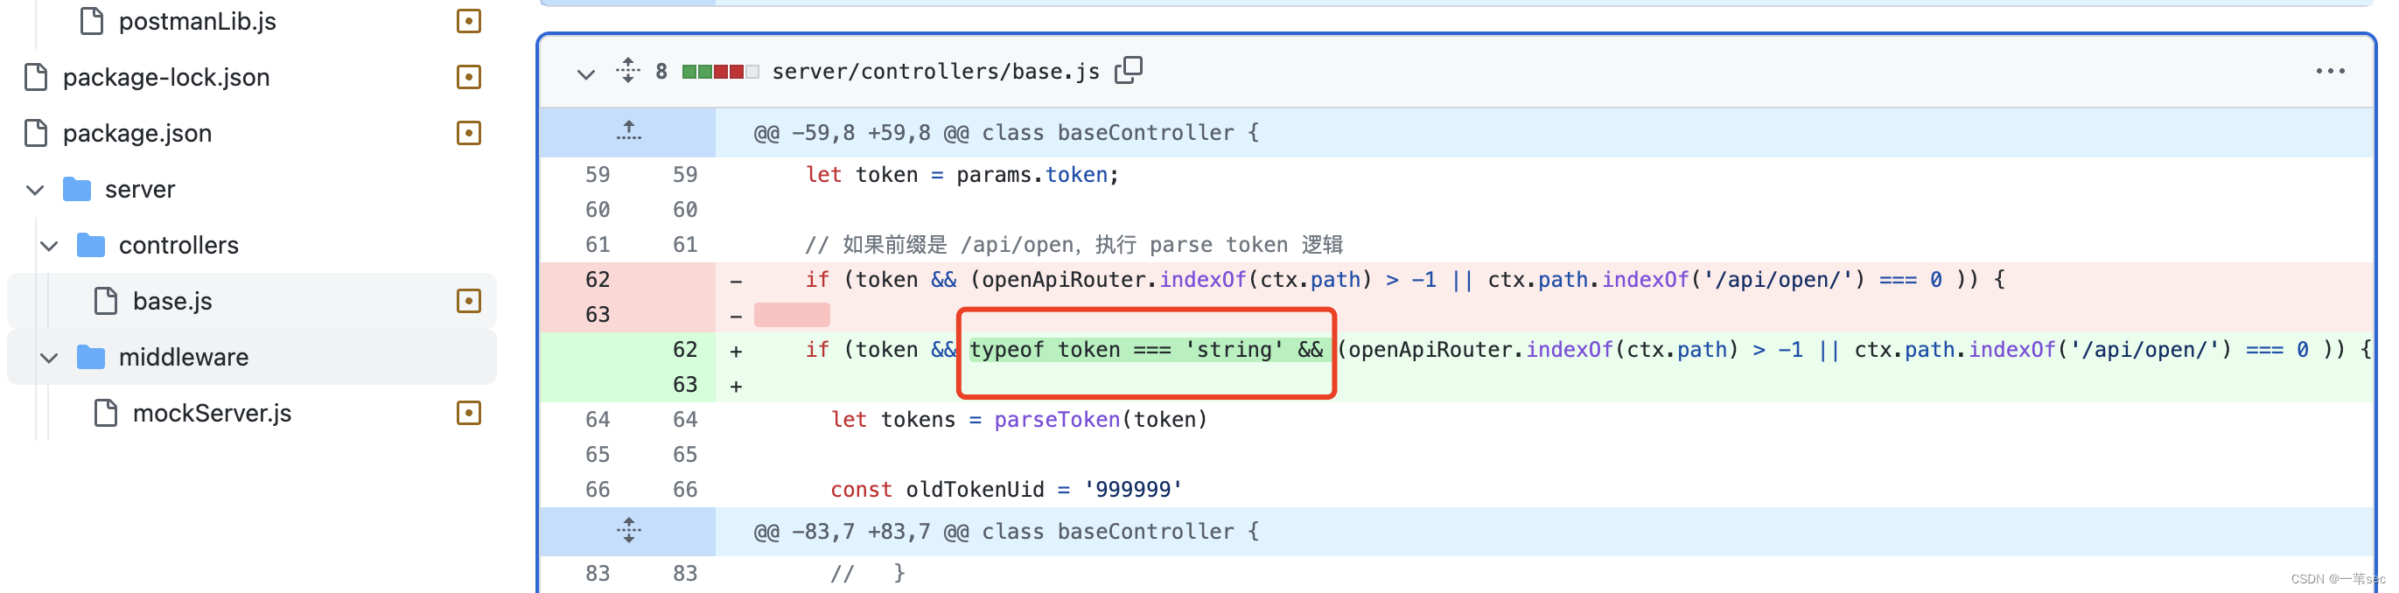Click the server/controllers/base.js file link
This screenshot has width=2399, height=593.
pos(935,72)
